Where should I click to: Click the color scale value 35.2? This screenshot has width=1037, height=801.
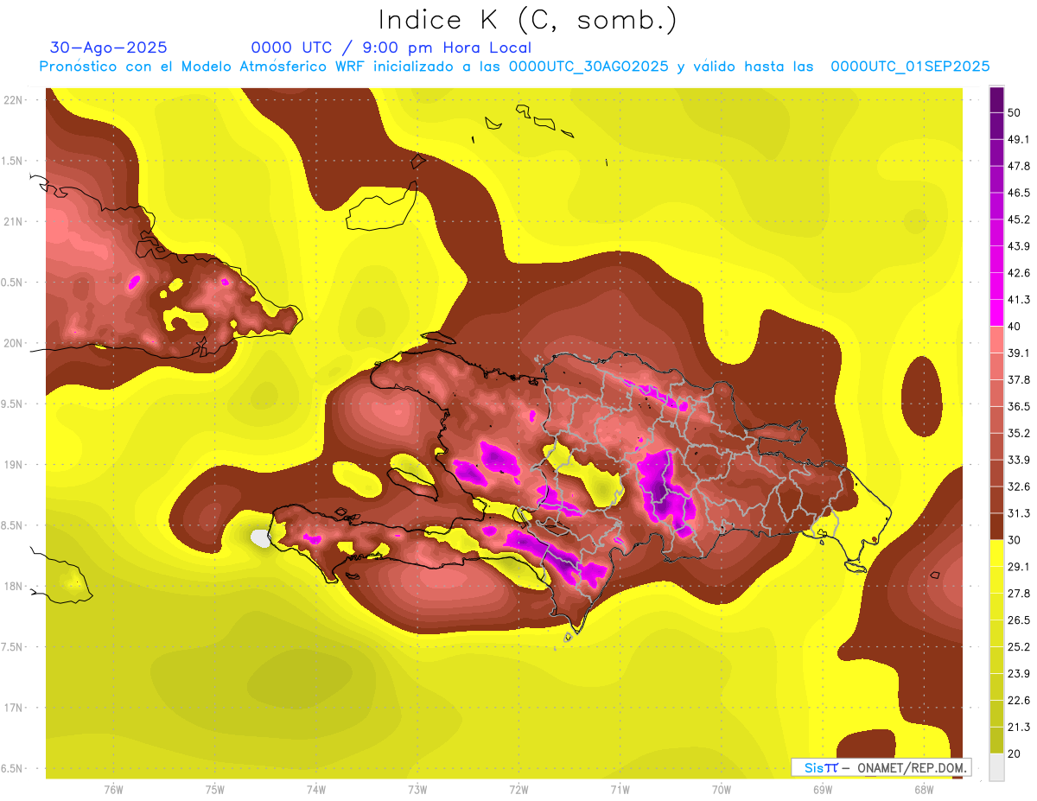[1019, 433]
